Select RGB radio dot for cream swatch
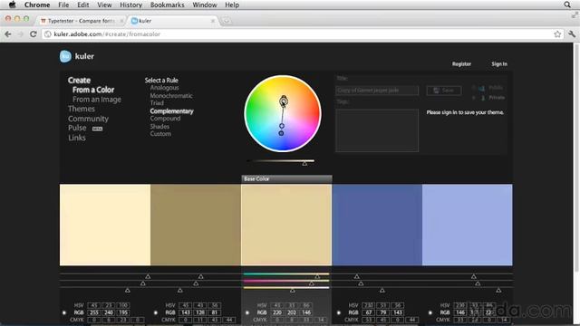Image resolution: width=580 pixels, height=326 pixels. point(64,312)
